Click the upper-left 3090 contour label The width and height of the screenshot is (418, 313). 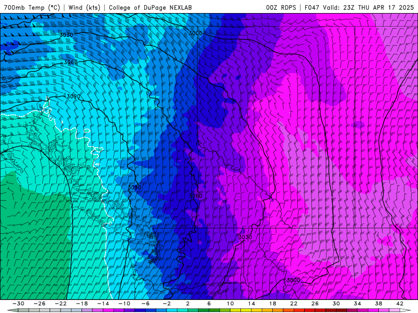[73, 97]
